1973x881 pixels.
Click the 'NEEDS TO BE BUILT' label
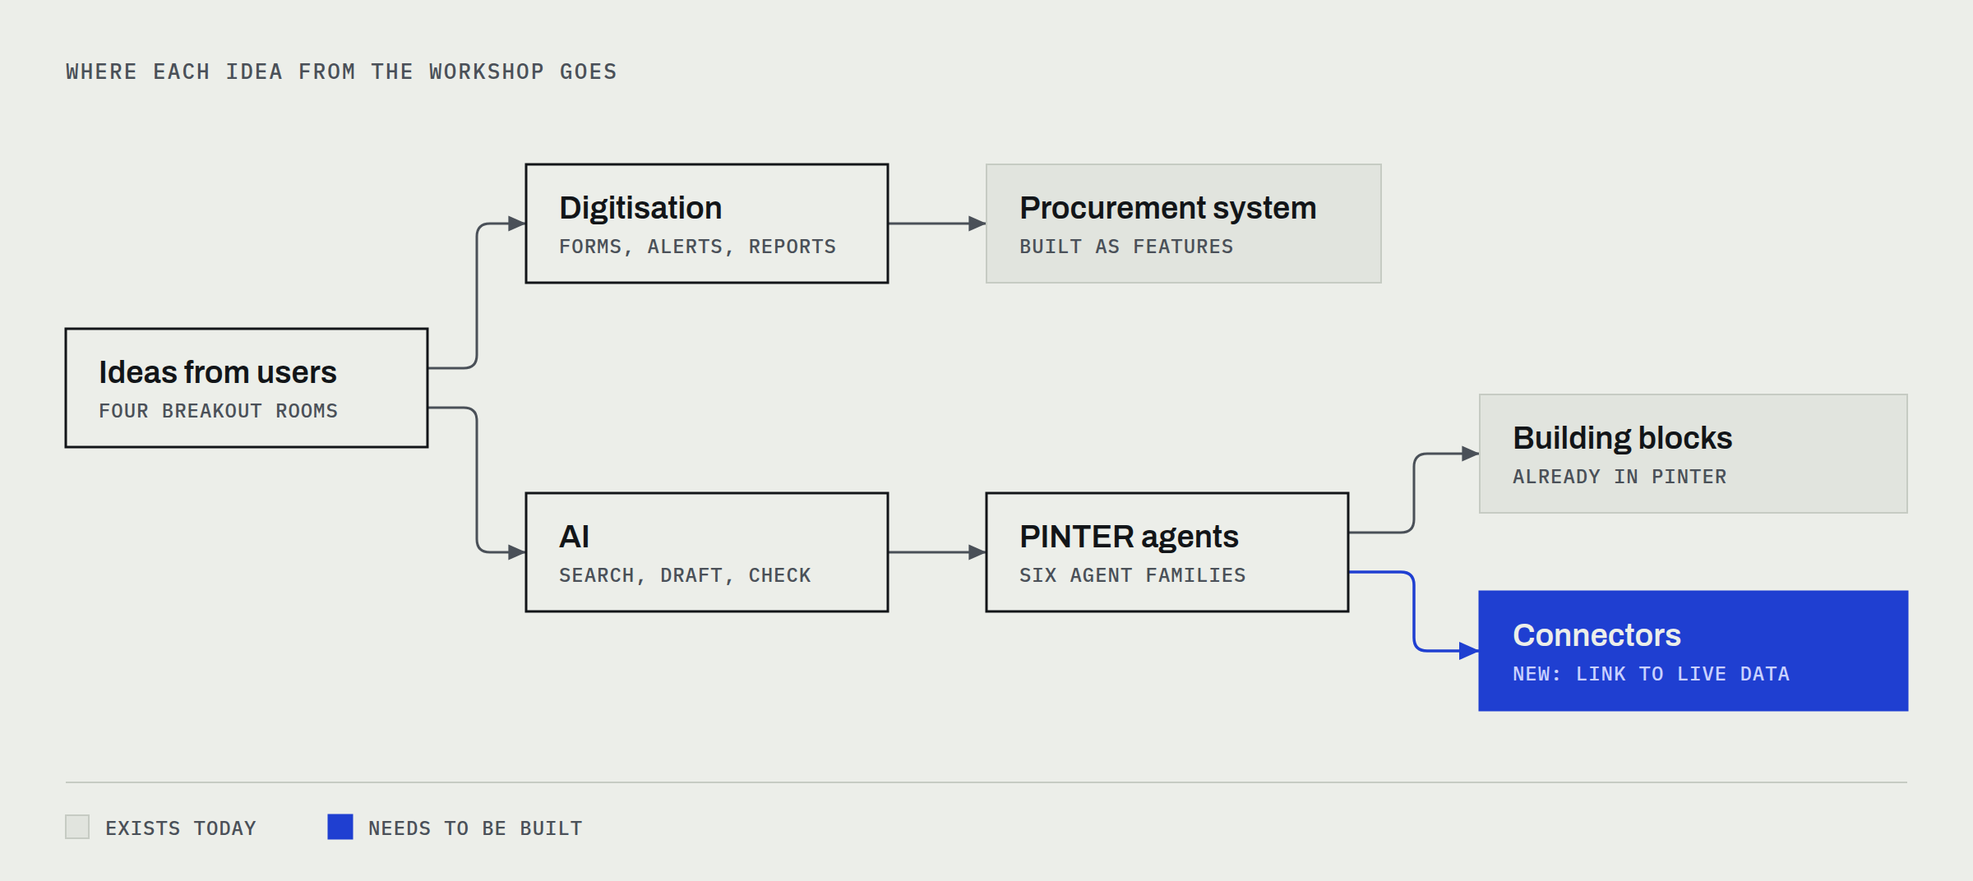tap(475, 828)
